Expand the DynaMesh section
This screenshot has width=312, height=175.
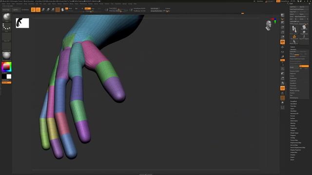point(293,83)
